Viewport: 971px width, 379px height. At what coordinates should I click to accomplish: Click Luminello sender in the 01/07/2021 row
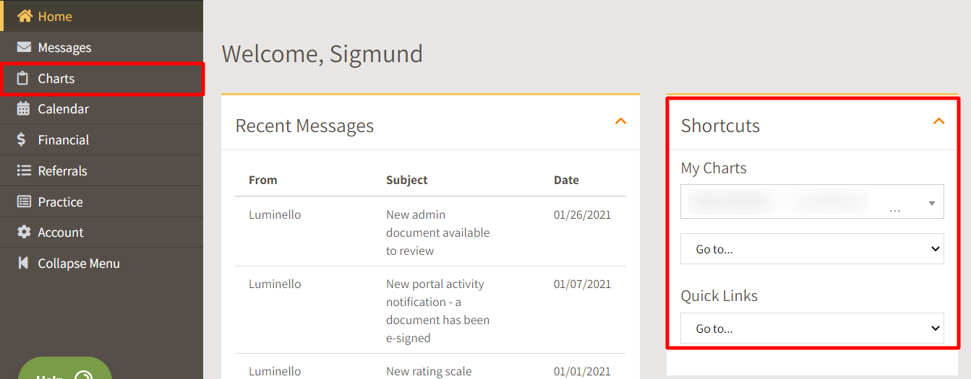point(275,284)
